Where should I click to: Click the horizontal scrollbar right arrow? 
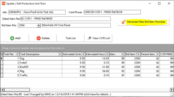click(x=172, y=90)
